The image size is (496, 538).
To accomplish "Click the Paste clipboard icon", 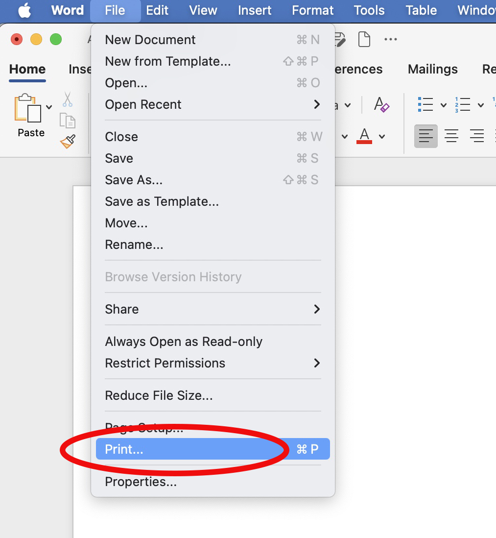I will coord(27,109).
